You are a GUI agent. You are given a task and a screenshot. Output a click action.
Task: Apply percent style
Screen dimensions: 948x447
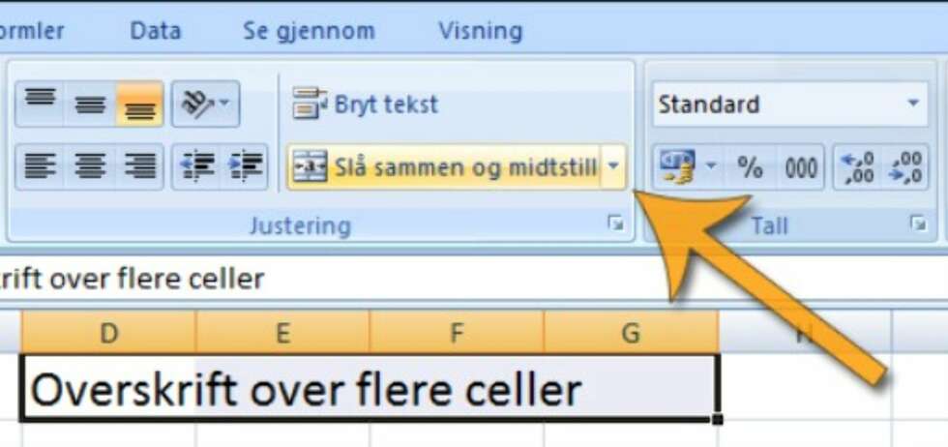coord(750,166)
